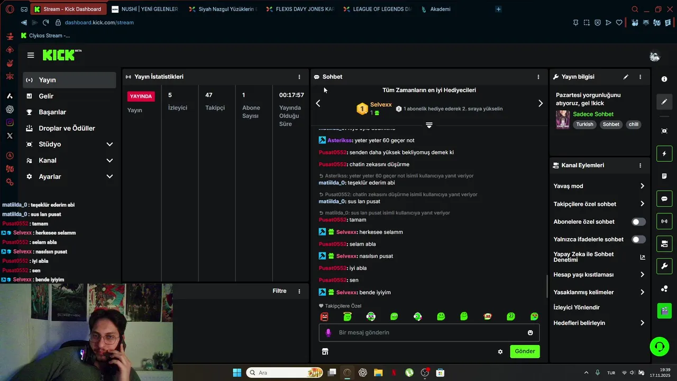677x381 pixels.
Task: Collapse gift leaderboard with down arrow
Action: (429, 125)
